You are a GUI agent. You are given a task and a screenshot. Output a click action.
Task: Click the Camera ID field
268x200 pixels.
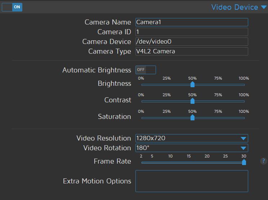click(192, 32)
